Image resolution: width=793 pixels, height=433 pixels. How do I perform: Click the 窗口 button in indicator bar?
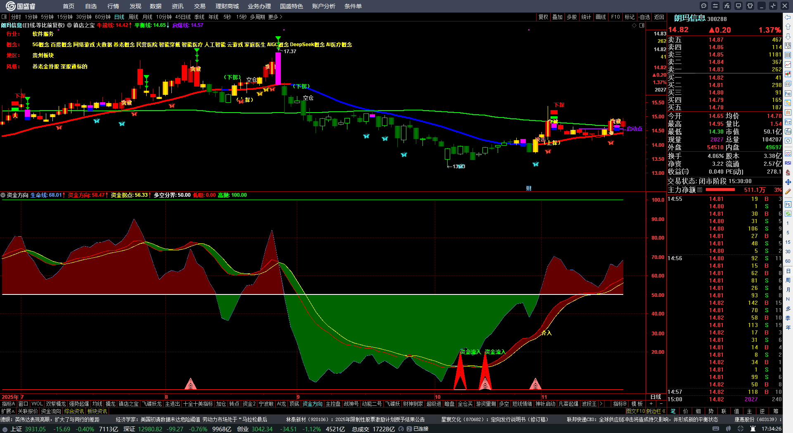23,404
